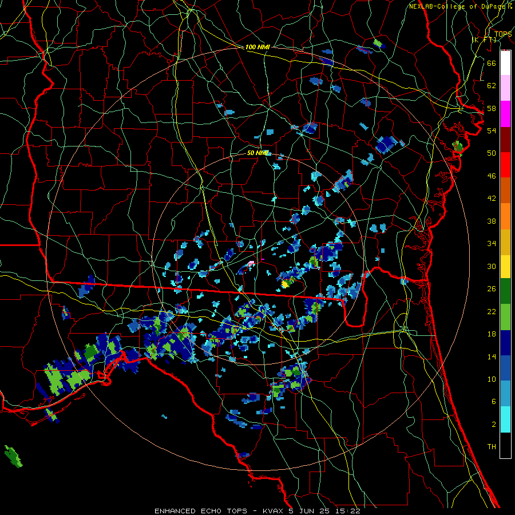Click the legend value 50
515x515 pixels.
(x=492, y=153)
